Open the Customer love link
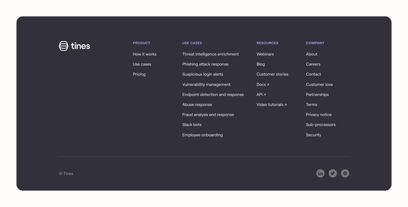Viewport: 408px width, 207px height. (x=320, y=85)
